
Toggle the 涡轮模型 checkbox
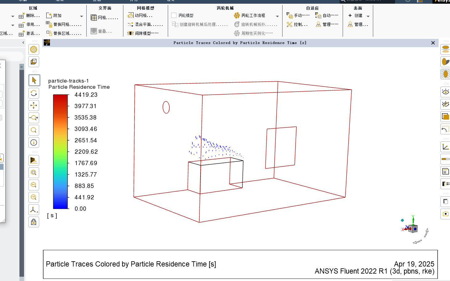pos(174,15)
